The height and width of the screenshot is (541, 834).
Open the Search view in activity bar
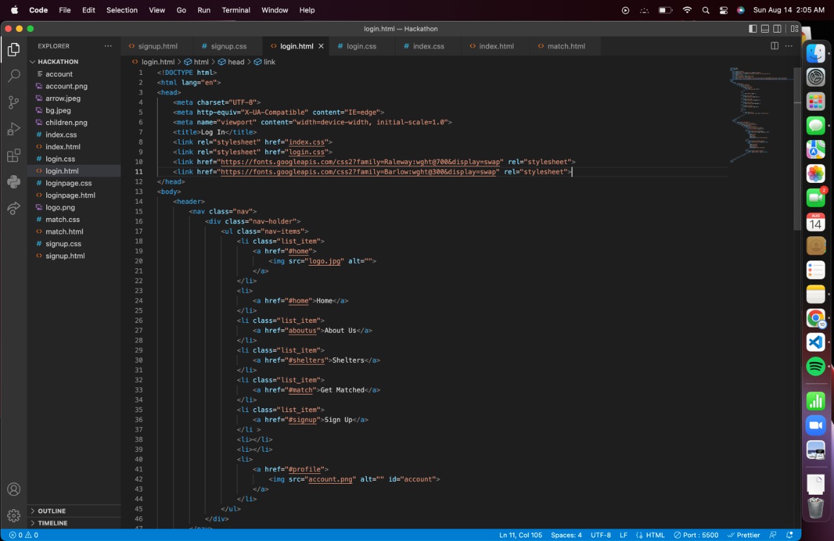14,76
